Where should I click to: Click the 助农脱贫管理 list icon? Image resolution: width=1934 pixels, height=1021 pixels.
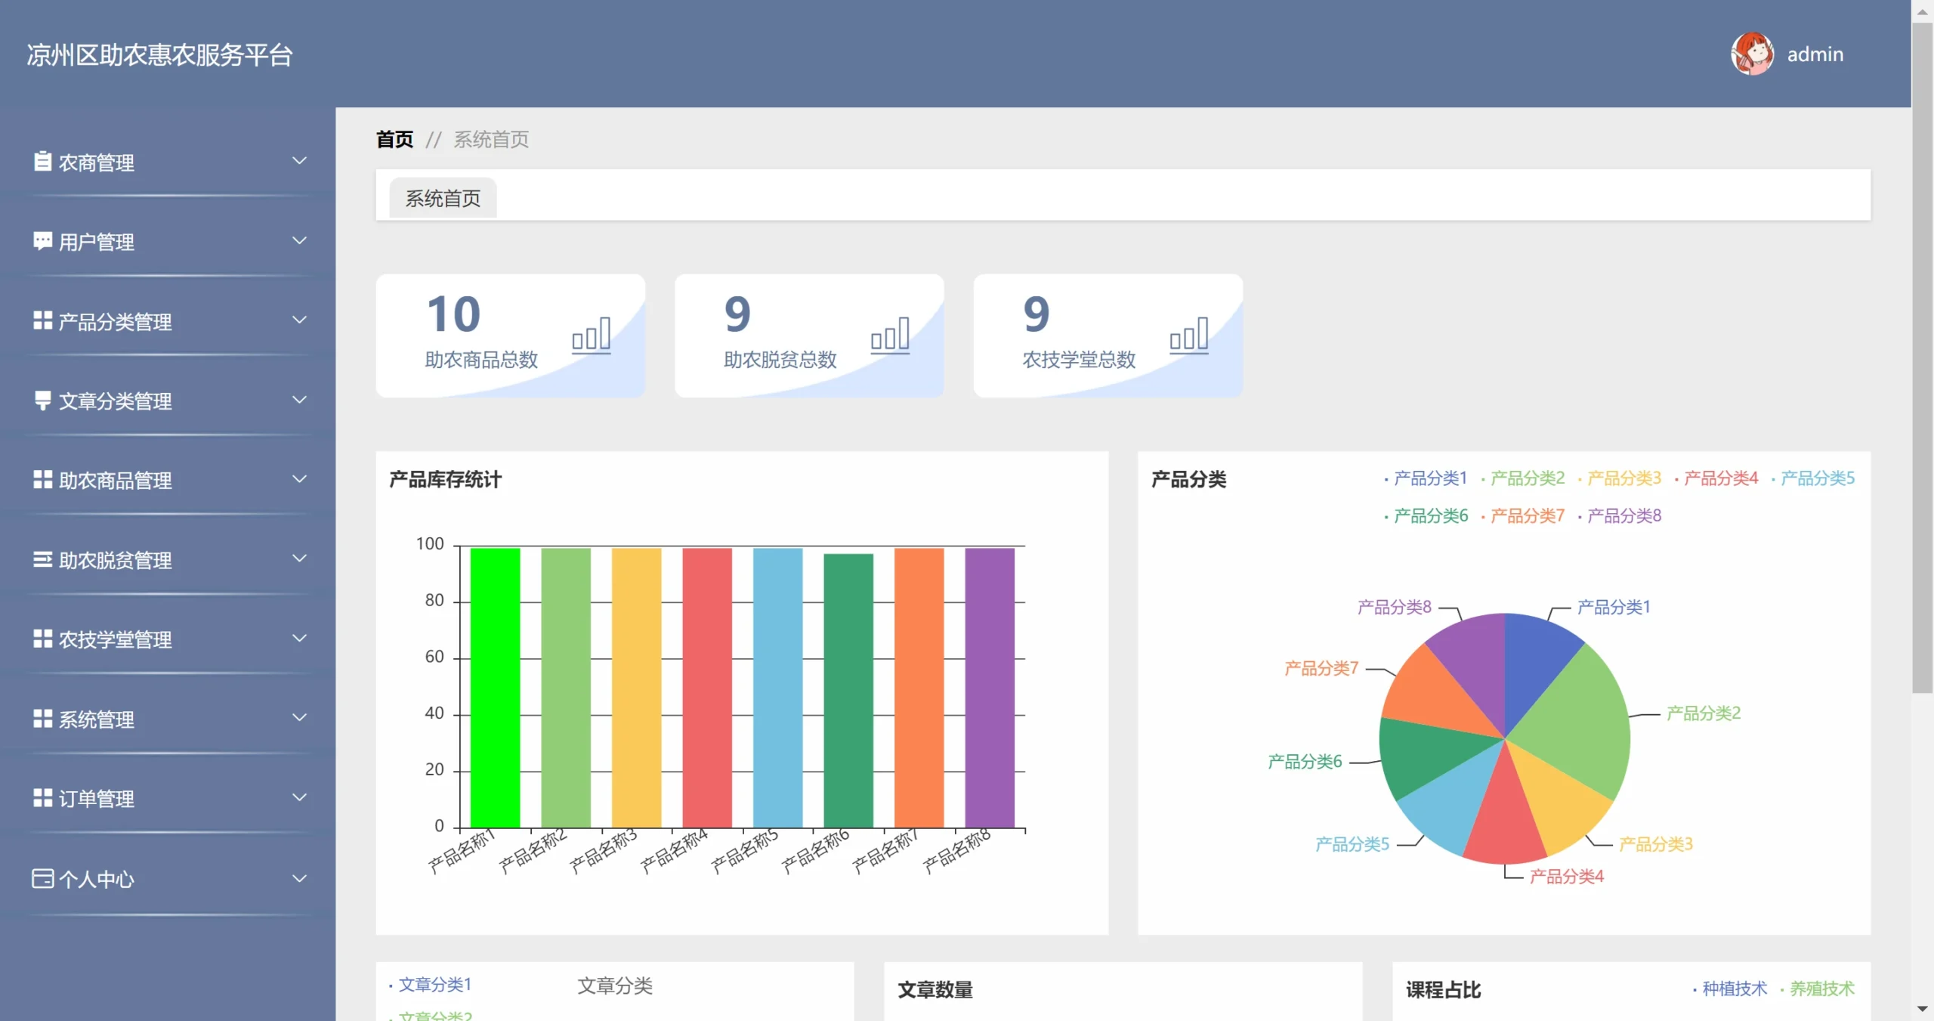pos(42,559)
